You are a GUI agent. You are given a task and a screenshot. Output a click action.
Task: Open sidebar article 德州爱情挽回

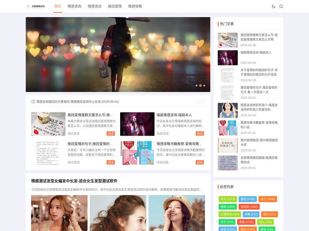click(259, 142)
